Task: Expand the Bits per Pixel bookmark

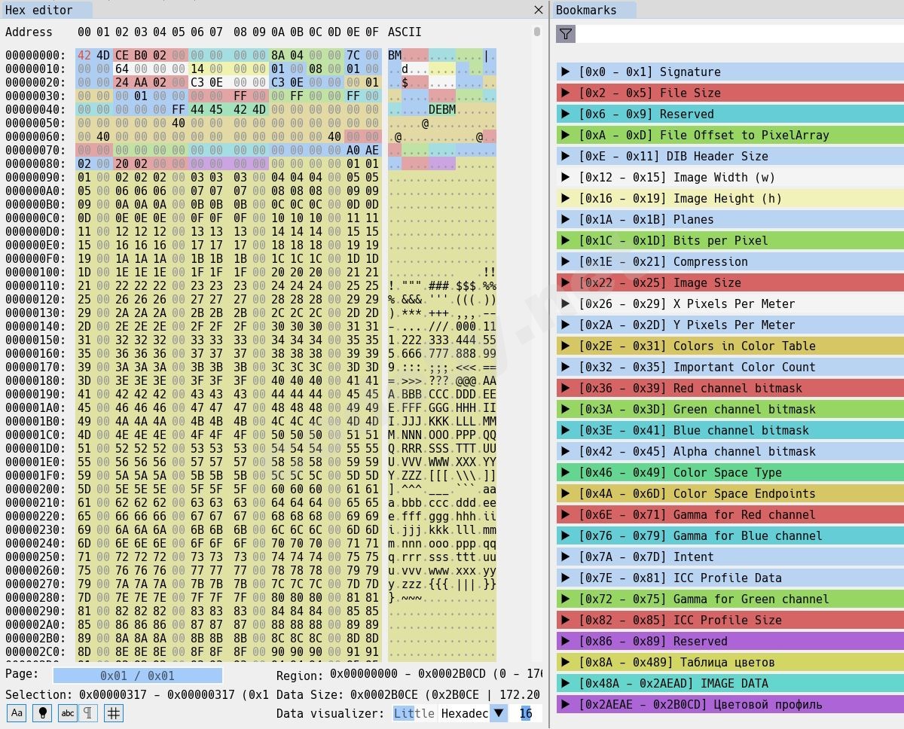Action: pyautogui.click(x=567, y=241)
